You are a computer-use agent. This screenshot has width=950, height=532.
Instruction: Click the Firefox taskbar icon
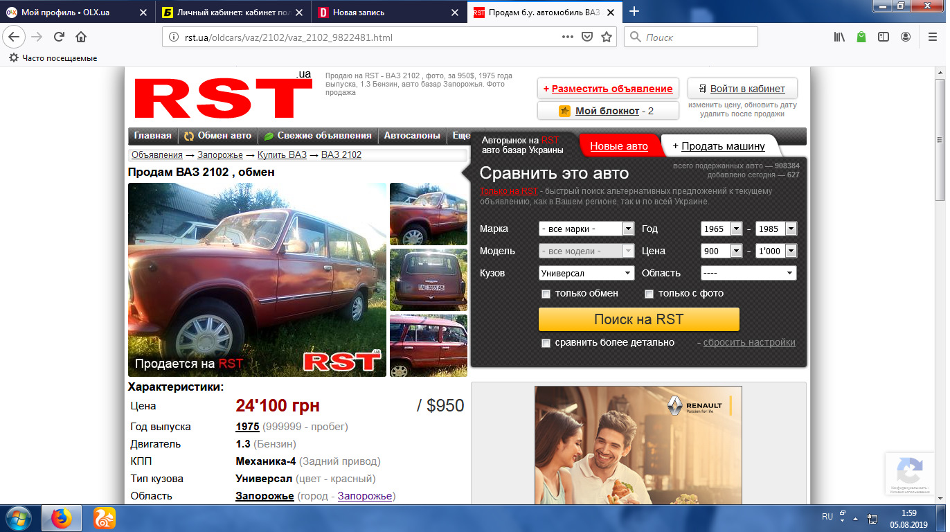[x=62, y=518]
